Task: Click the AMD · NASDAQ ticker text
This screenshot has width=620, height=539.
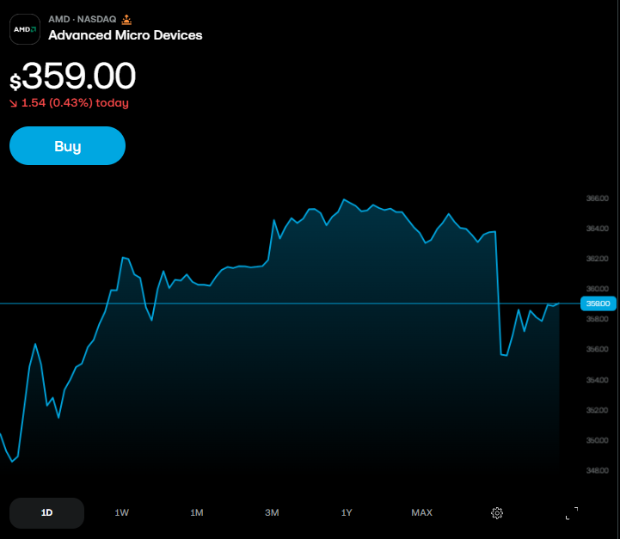Action: click(83, 19)
